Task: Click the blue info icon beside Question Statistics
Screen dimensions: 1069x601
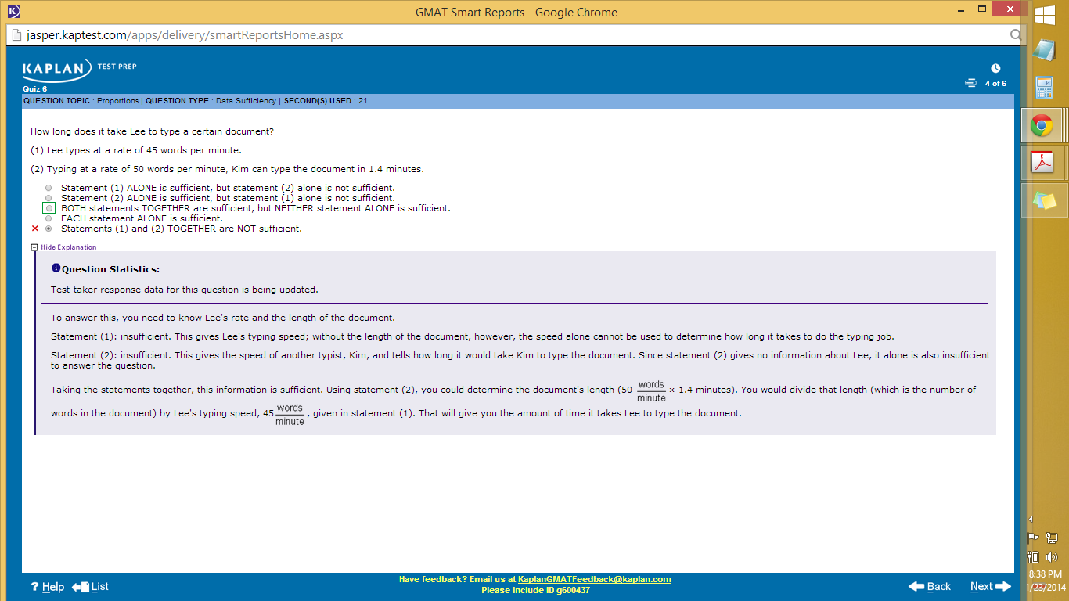Action: (56, 267)
